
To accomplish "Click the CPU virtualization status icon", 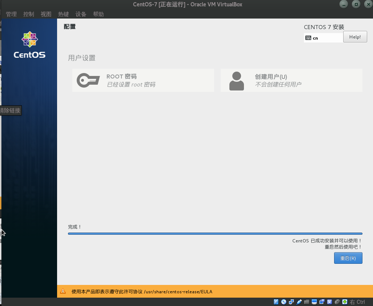I will (x=329, y=302).
